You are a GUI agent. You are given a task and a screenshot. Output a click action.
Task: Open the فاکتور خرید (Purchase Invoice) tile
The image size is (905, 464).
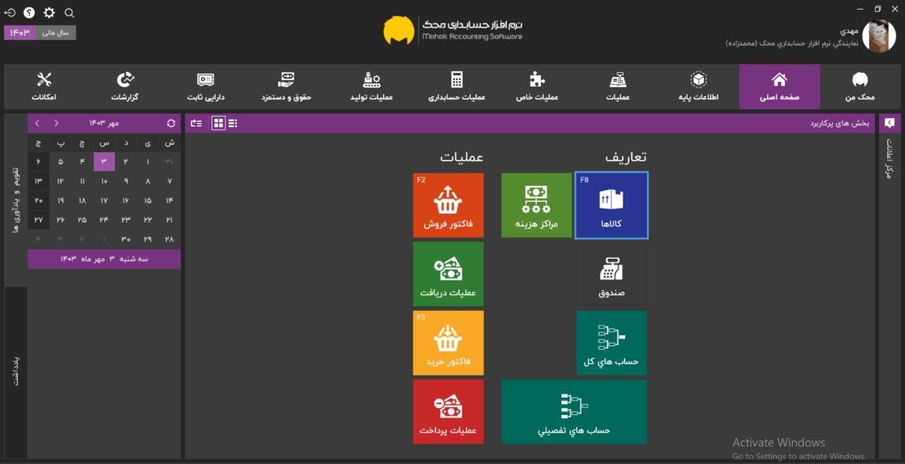point(448,343)
